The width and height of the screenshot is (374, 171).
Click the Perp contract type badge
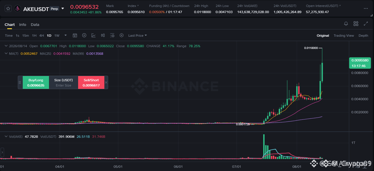(x=54, y=9)
